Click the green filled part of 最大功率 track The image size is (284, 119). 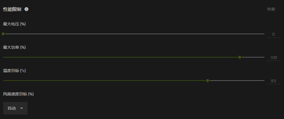pyautogui.click(x=119, y=57)
